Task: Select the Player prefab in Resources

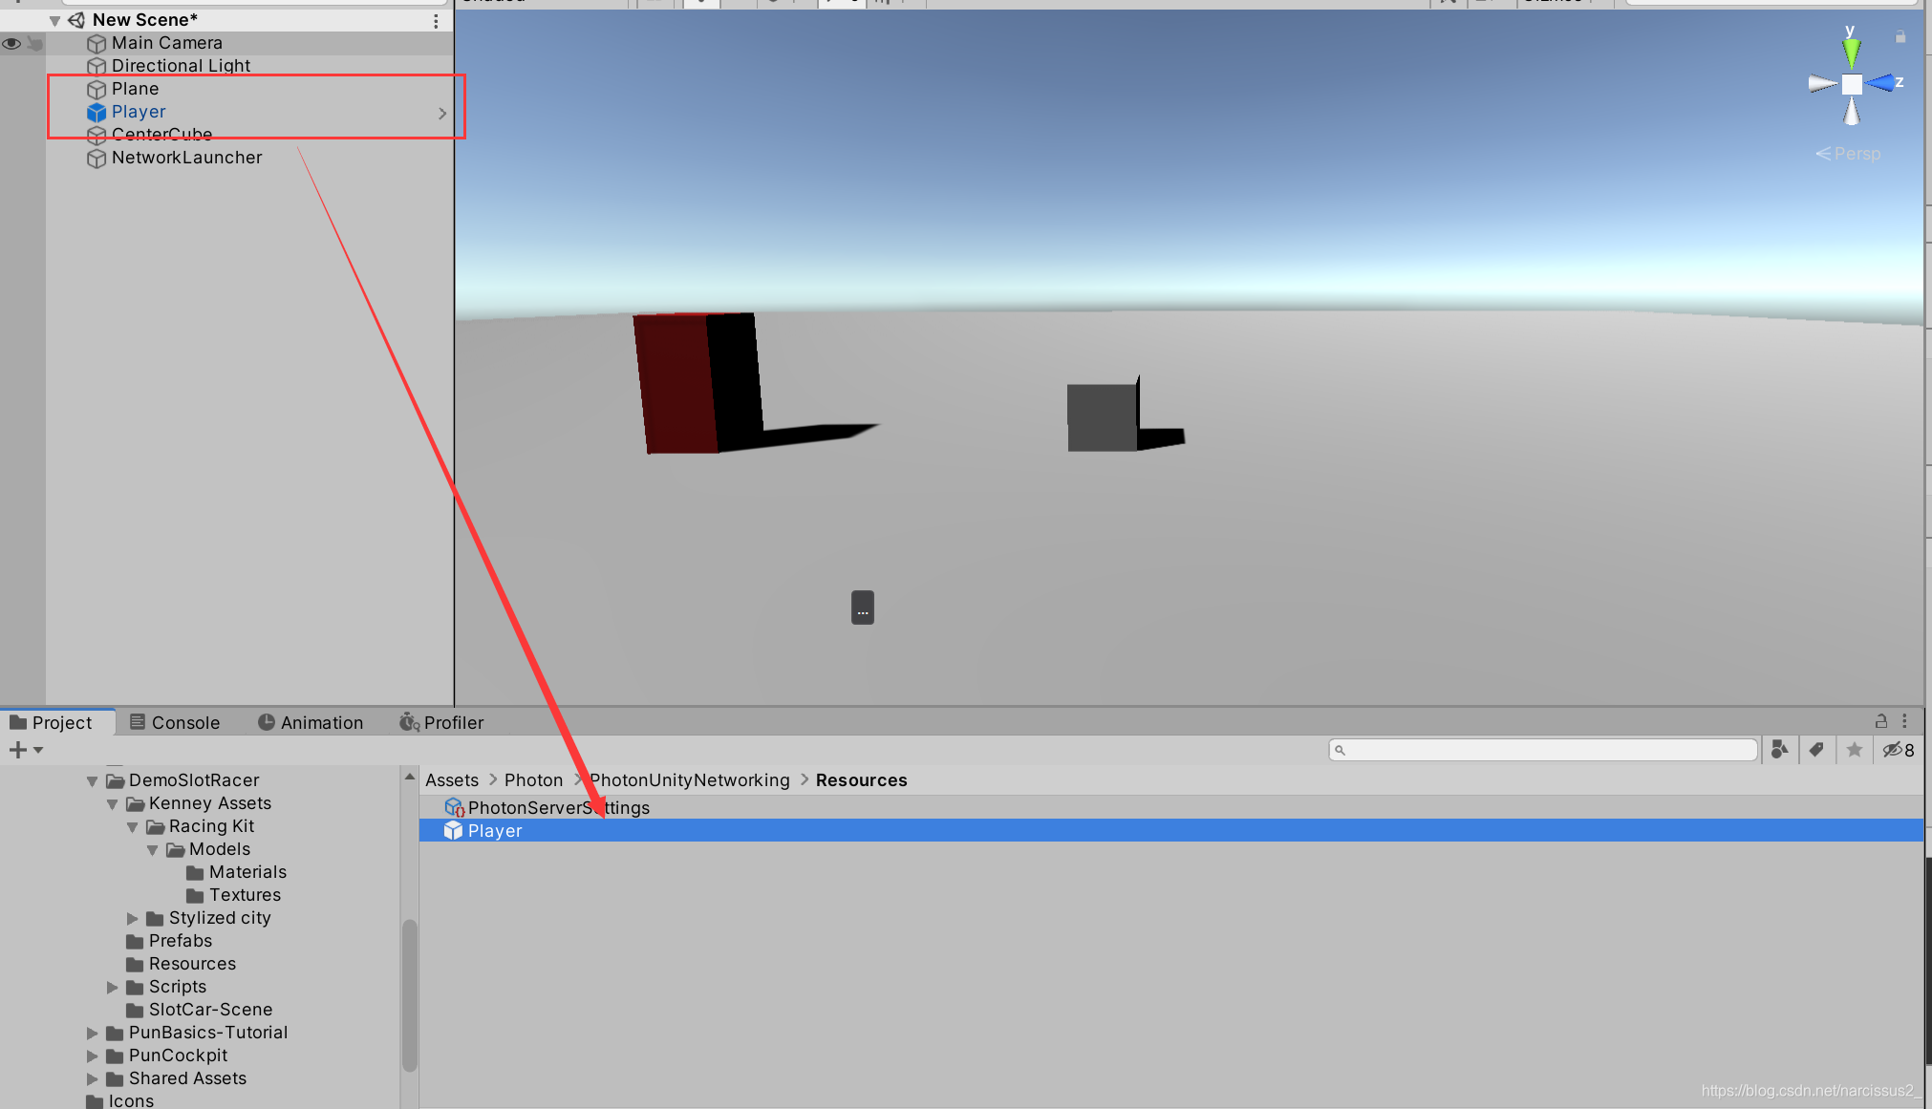Action: (x=495, y=830)
